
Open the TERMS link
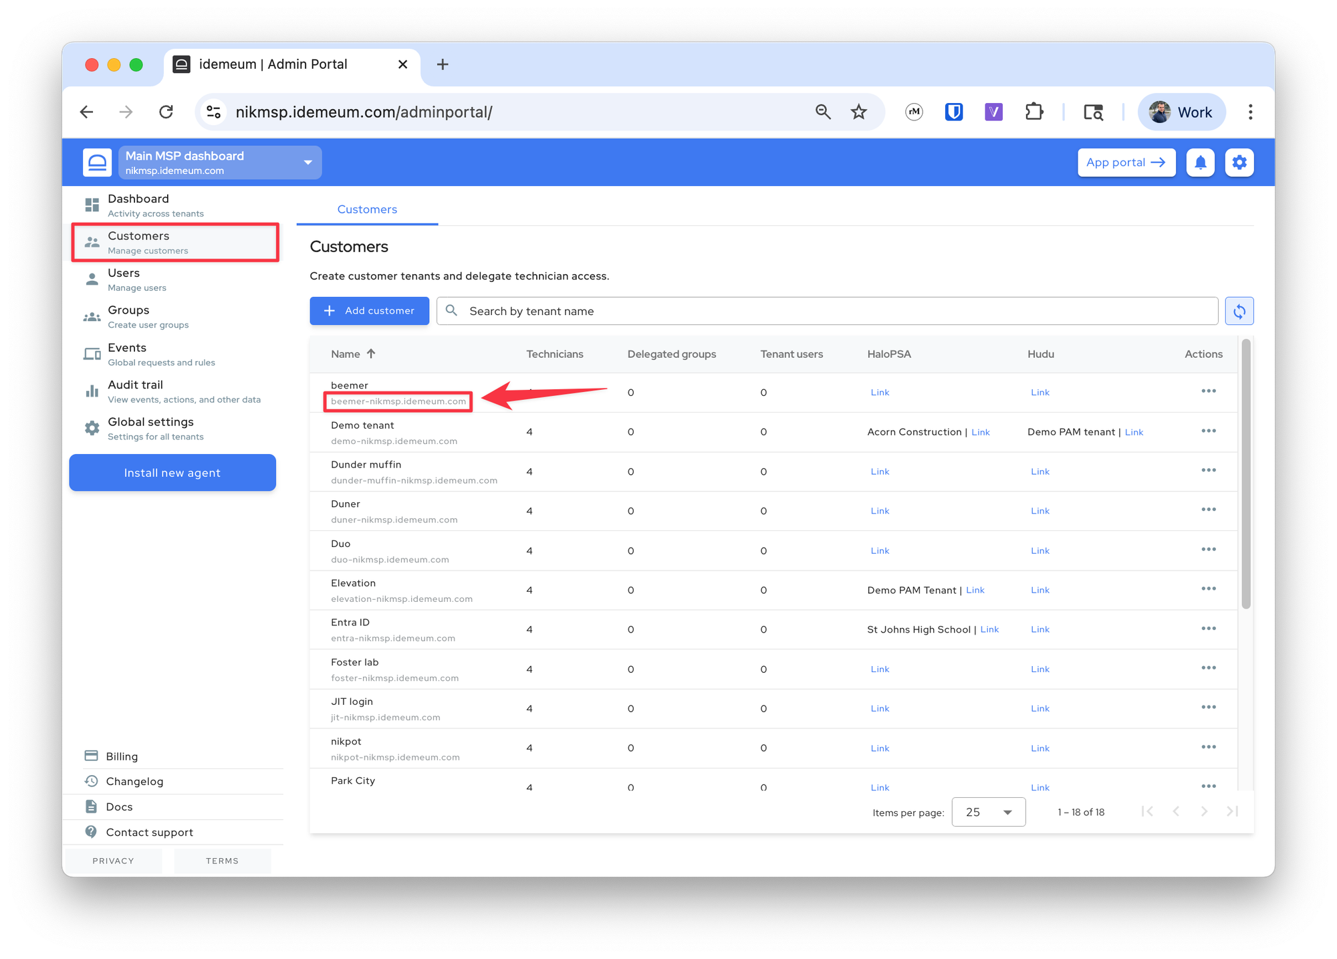[x=222, y=861]
